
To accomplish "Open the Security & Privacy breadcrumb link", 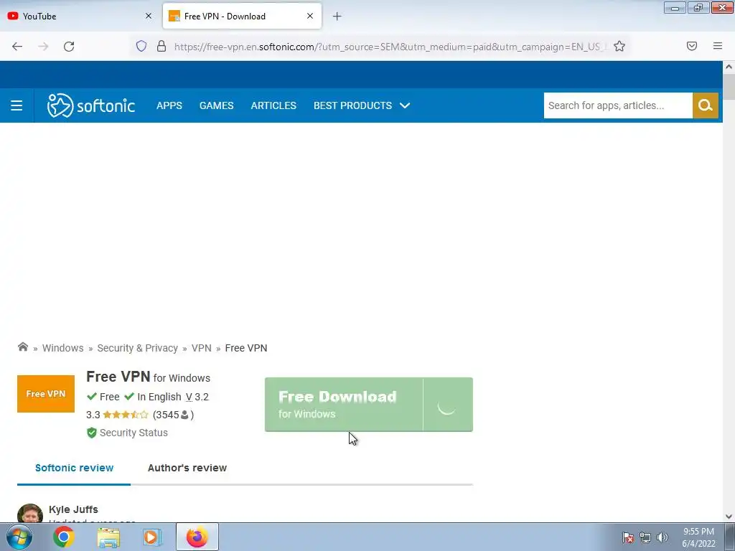I will coord(137,348).
